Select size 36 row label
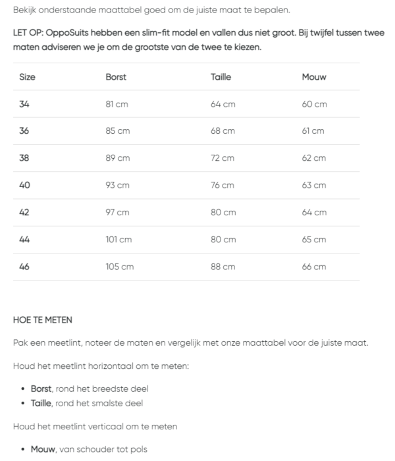Image resolution: width=395 pixels, height=461 pixels. [x=24, y=131]
